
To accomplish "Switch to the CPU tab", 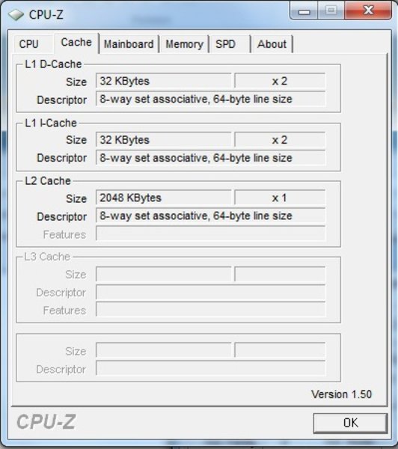I will (x=28, y=44).
